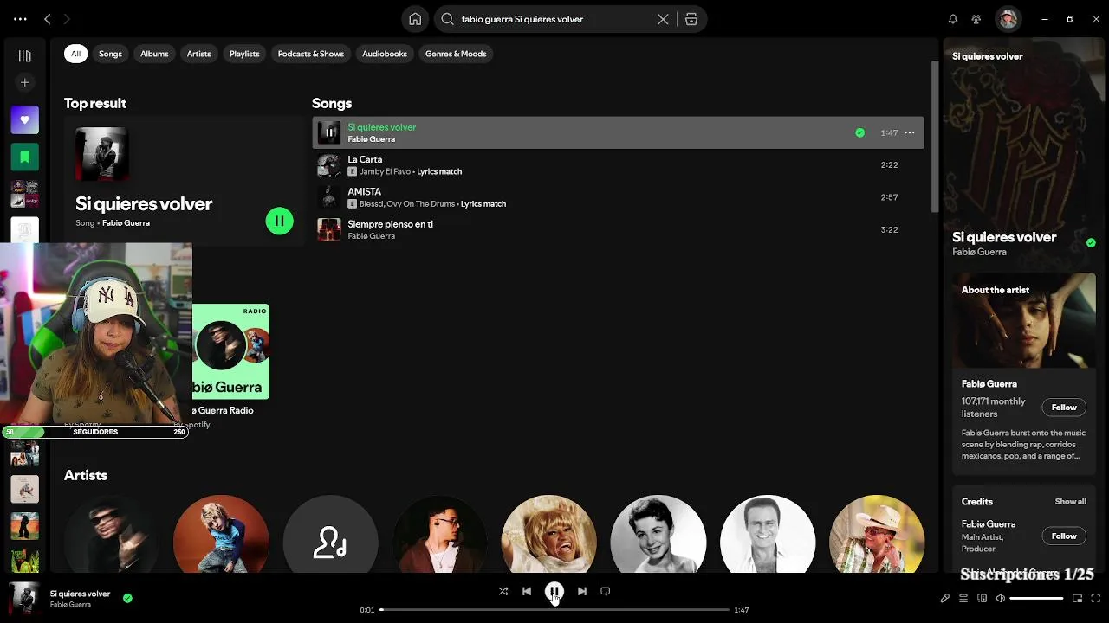Open the Celia Cruz-style blonde artist circle
1109x623 pixels.
click(x=549, y=534)
